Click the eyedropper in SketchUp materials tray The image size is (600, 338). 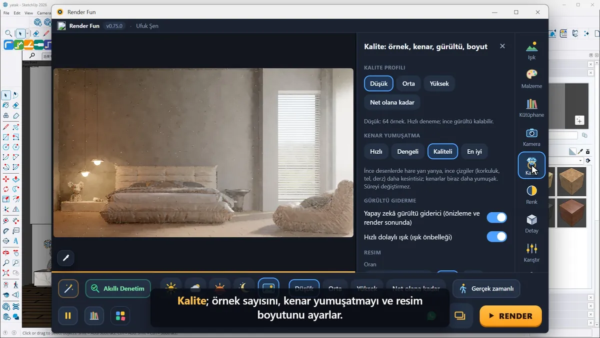click(580, 151)
